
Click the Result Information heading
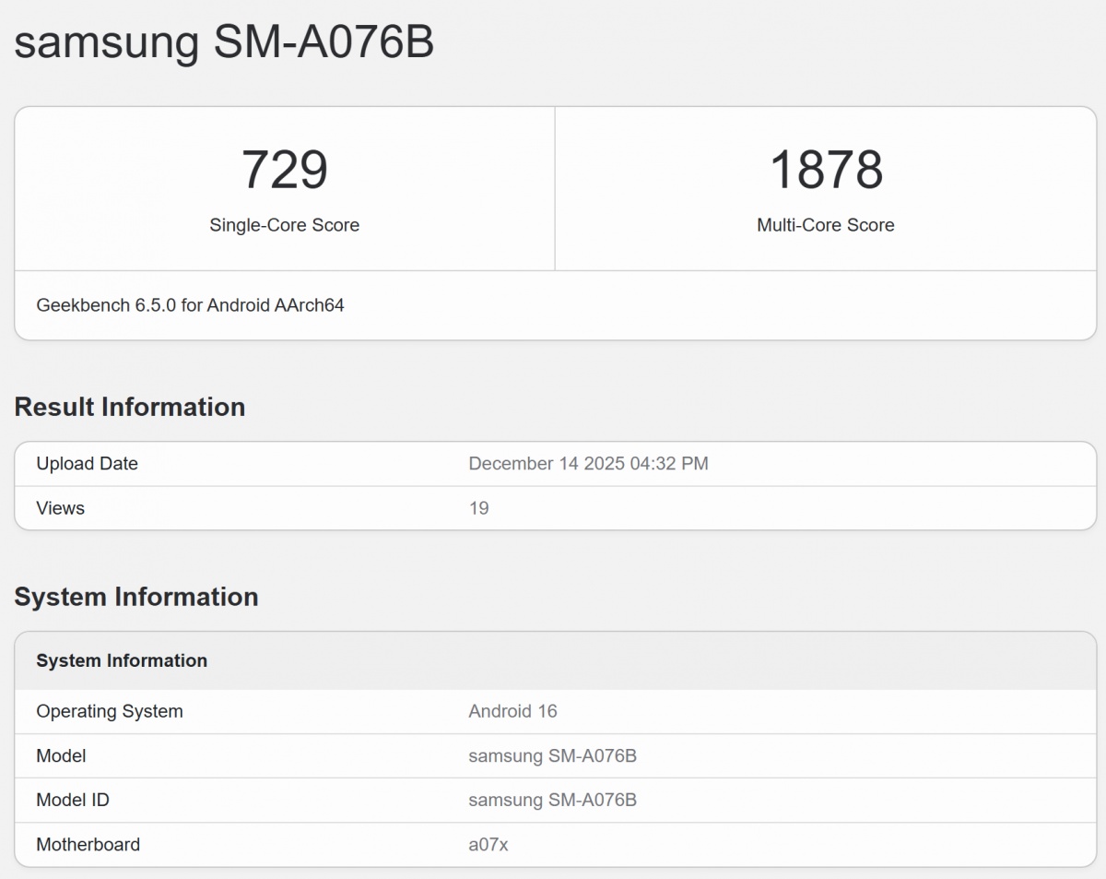[130, 407]
